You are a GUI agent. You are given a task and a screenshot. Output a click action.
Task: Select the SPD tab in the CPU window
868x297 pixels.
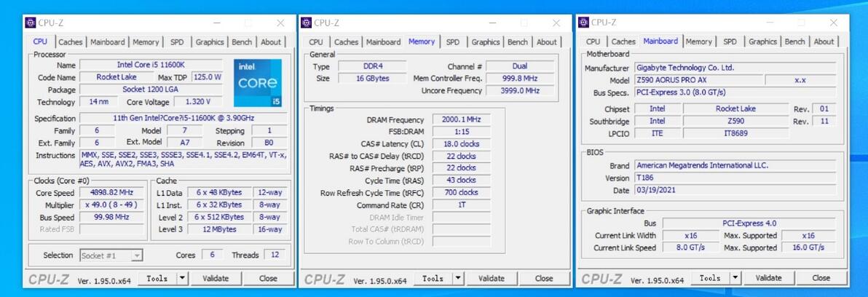(177, 42)
